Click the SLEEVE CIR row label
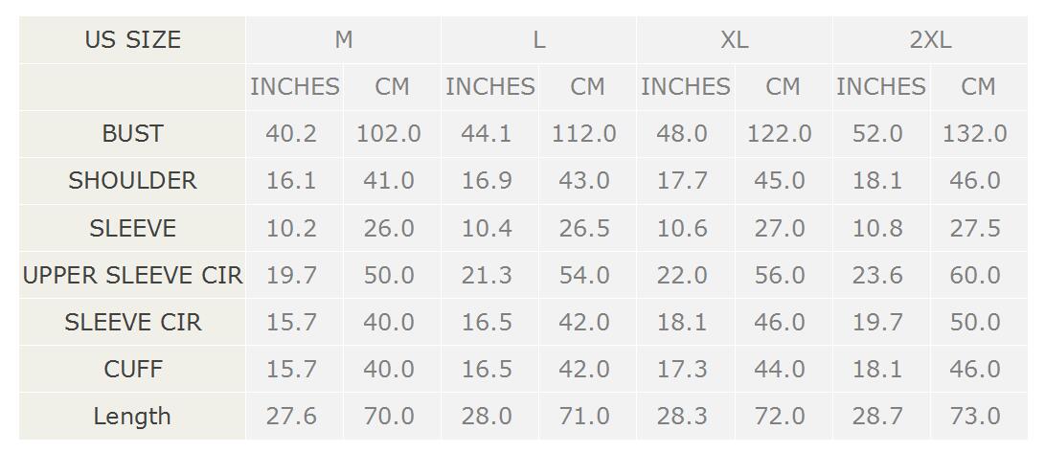 tap(132, 323)
